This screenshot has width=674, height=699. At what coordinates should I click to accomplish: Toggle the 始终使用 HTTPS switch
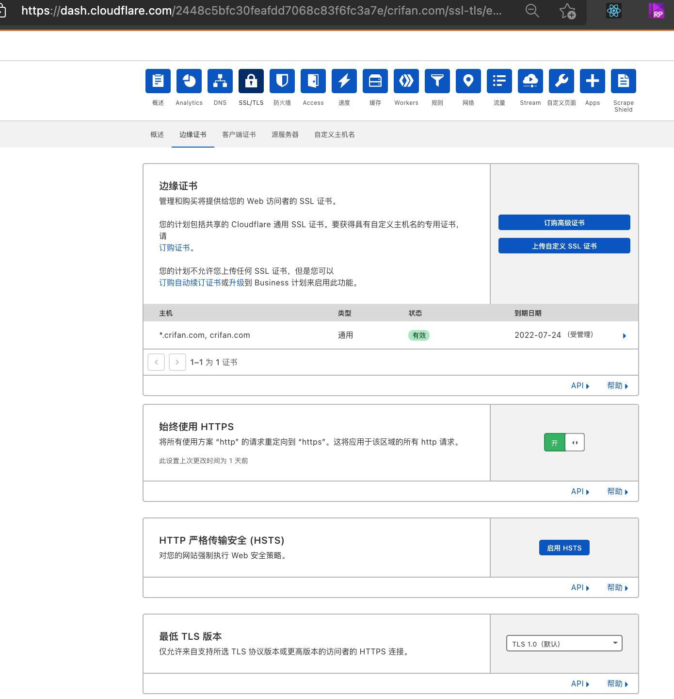[x=564, y=442]
